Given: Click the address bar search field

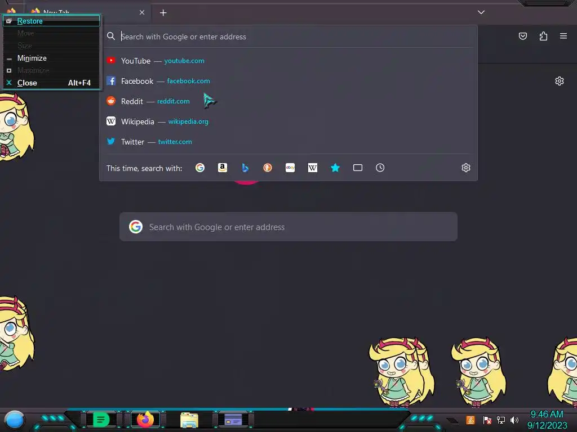Looking at the screenshot, I should tap(289, 37).
